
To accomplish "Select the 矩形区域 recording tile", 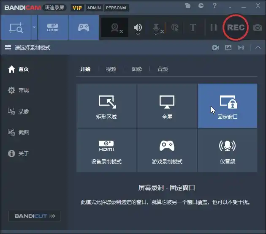I will tap(106, 106).
